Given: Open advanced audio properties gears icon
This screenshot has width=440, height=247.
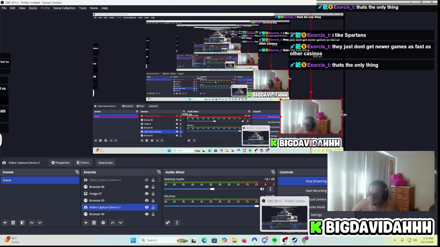Looking at the screenshot, I should 168,223.
